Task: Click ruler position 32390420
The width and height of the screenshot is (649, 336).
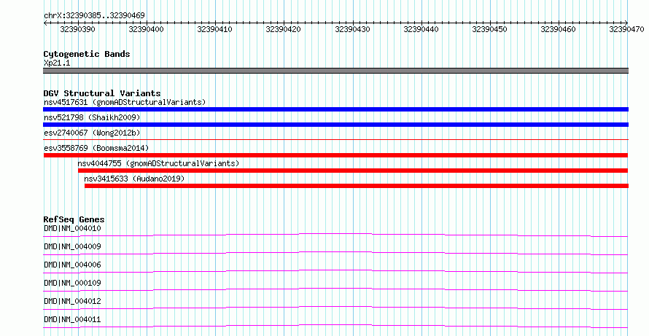Action: click(x=283, y=29)
